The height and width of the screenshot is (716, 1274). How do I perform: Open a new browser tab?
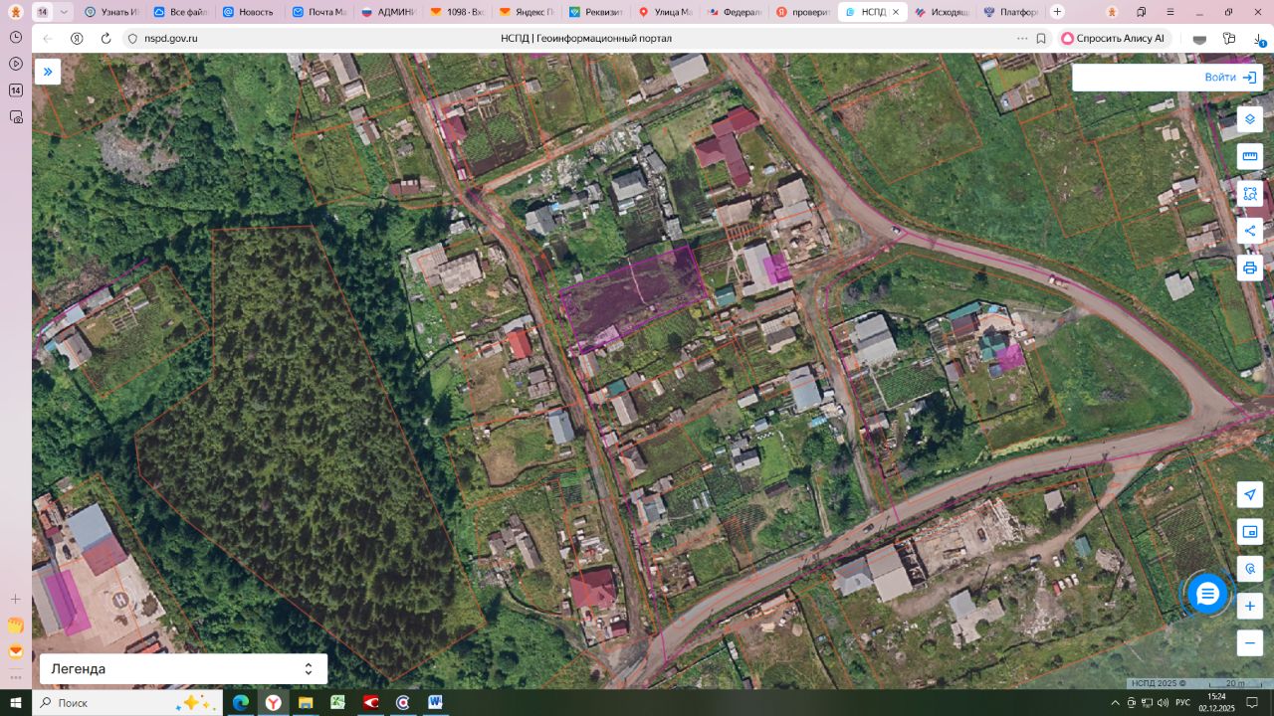pos(1057,12)
